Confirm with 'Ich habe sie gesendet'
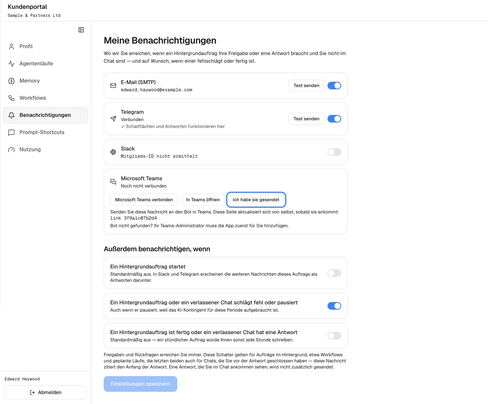Viewport: 488px width, 404px height. pyautogui.click(x=256, y=200)
